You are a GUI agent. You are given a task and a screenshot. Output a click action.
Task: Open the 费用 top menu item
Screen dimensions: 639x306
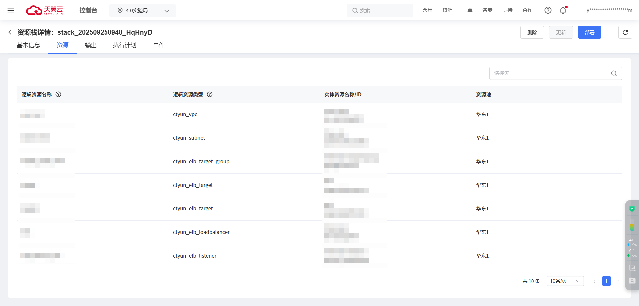coord(427,10)
